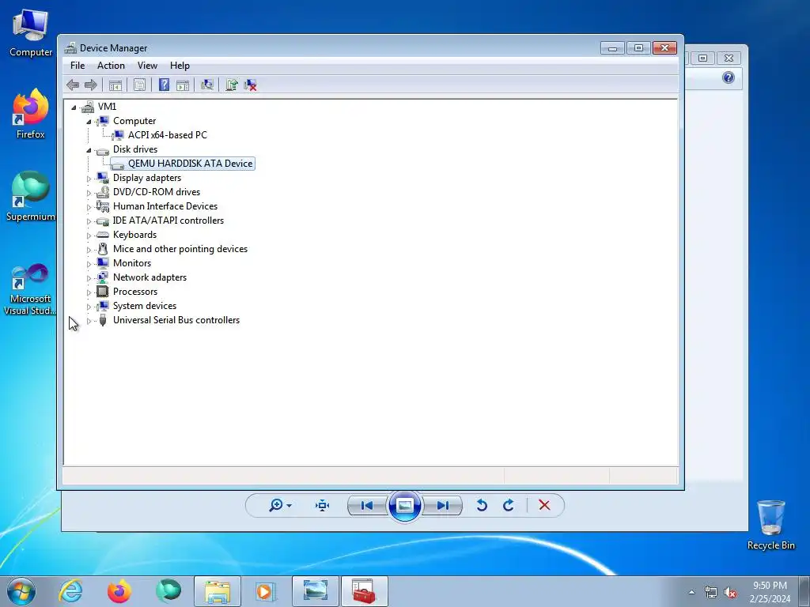The height and width of the screenshot is (607, 810).
Task: Start the slide show in Photo Viewer
Action: (x=404, y=505)
